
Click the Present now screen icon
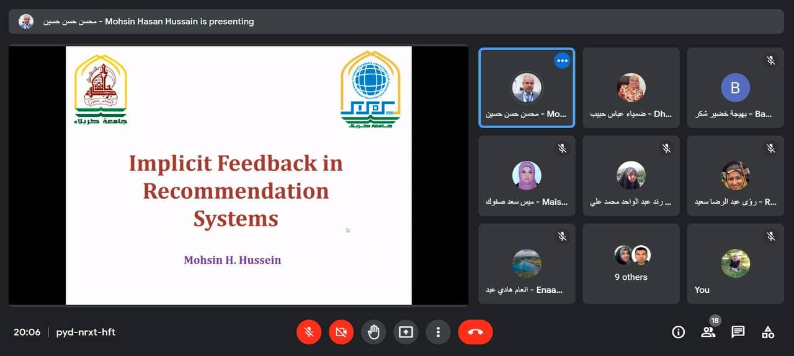coord(406,332)
